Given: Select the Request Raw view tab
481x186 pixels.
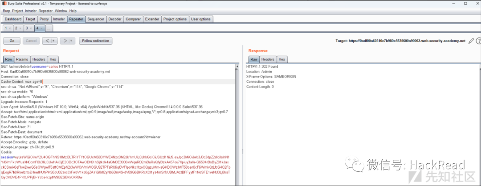Looking at the screenshot, I should point(8,59).
